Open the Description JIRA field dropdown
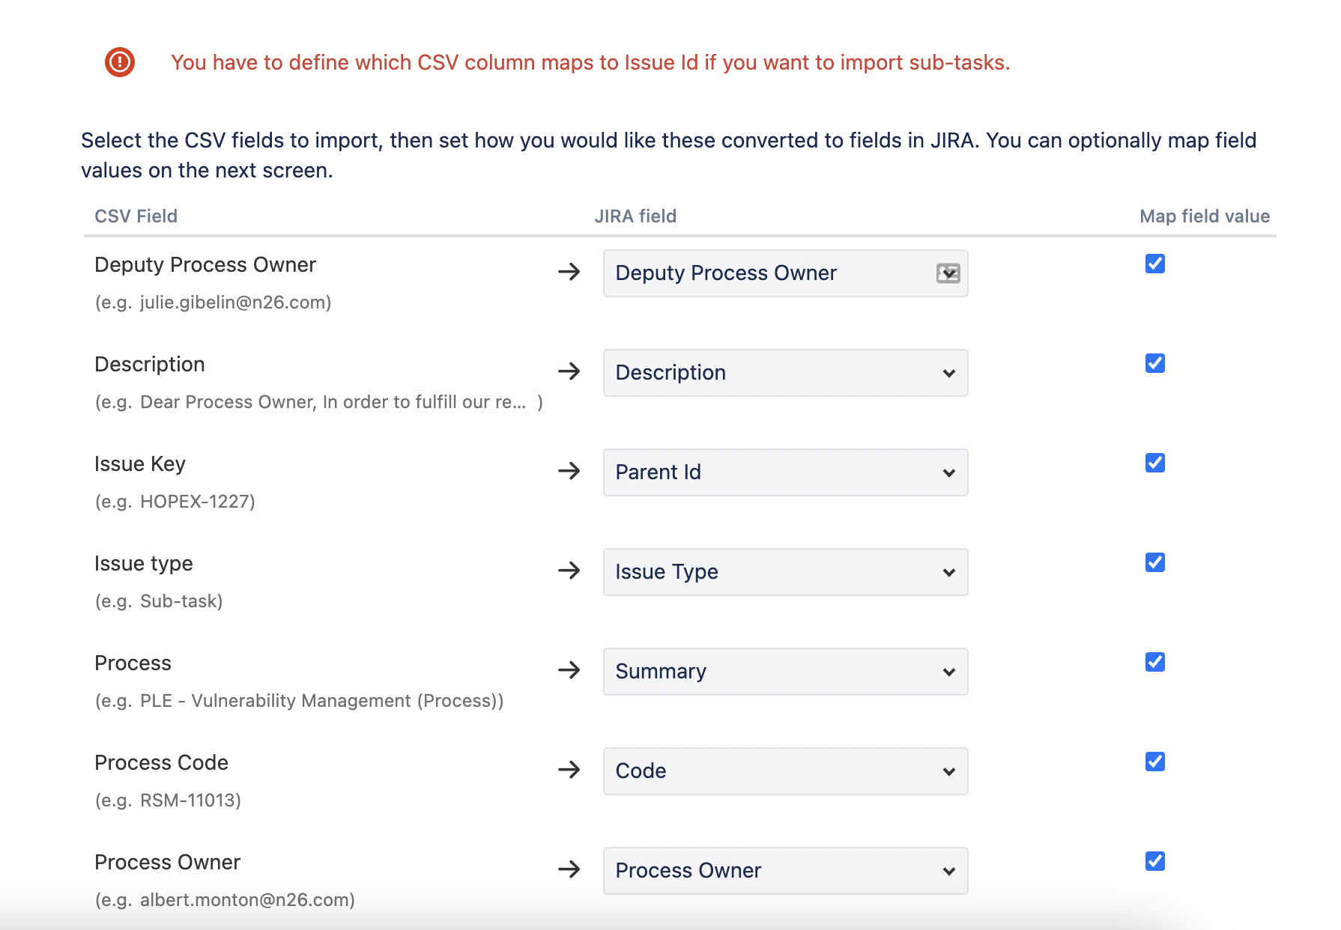 click(784, 372)
